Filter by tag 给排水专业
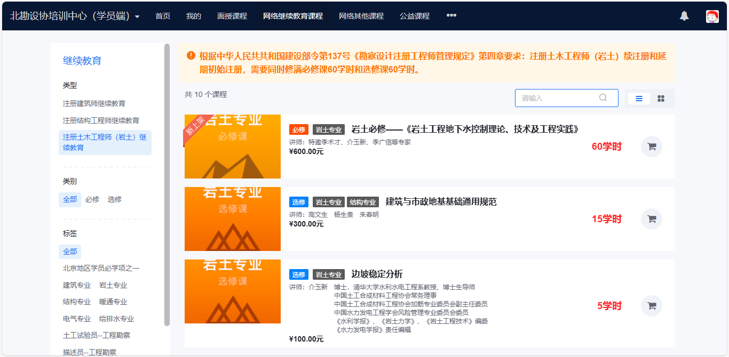This screenshot has width=729, height=357. [116, 319]
